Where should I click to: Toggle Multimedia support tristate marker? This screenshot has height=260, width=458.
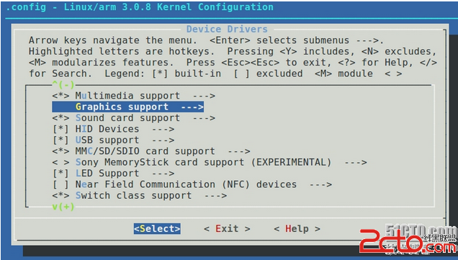60,96
